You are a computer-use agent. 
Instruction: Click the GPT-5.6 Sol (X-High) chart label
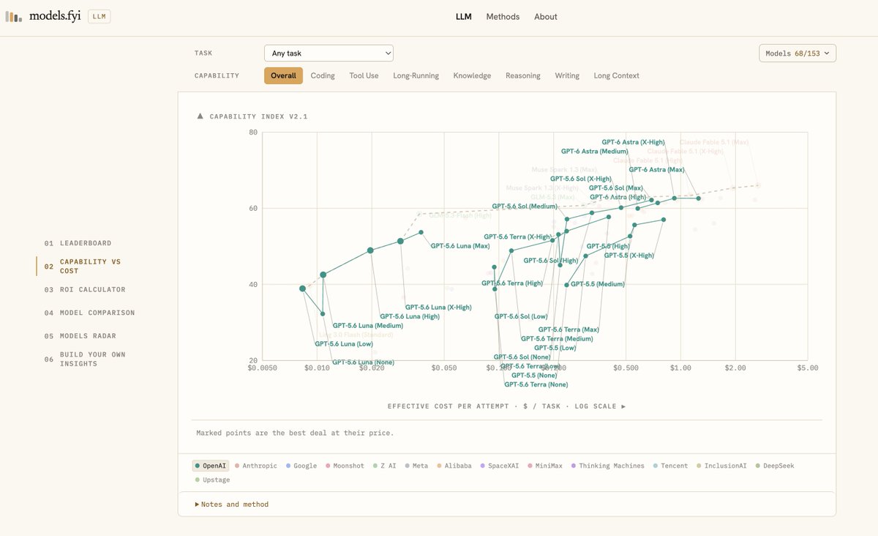(580, 179)
